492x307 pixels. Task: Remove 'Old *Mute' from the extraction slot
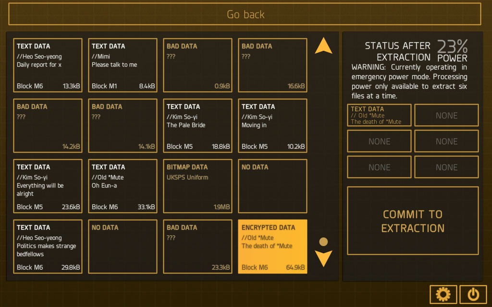[379, 115]
